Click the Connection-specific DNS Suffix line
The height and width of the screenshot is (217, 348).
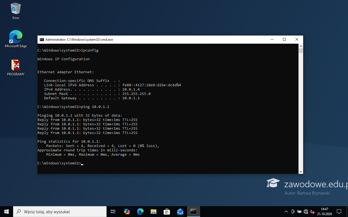coord(82,81)
